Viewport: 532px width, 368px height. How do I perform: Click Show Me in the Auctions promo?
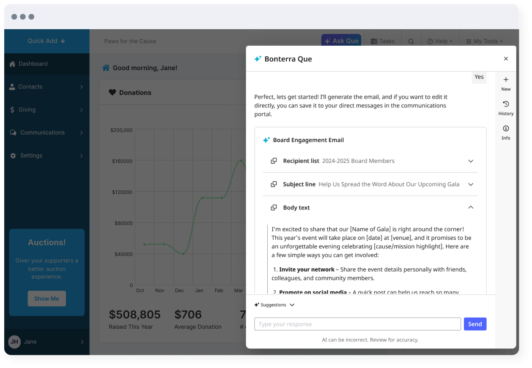tap(47, 298)
